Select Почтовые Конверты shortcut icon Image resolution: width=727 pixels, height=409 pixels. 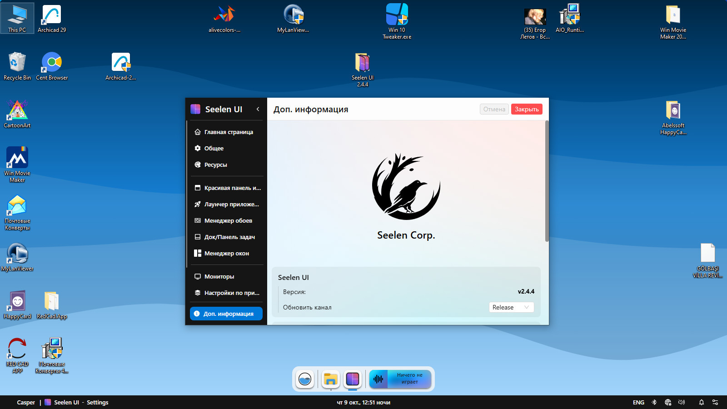(x=17, y=213)
